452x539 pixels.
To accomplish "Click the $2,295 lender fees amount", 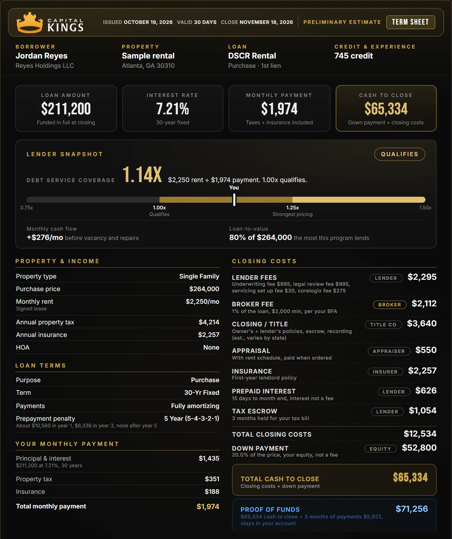I will [422, 277].
